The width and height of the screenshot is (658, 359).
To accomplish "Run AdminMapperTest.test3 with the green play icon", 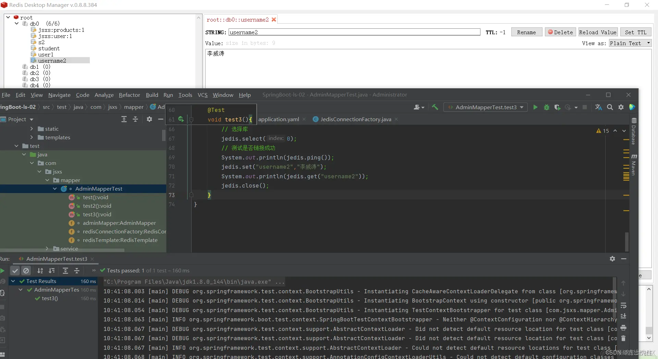I will (535, 107).
